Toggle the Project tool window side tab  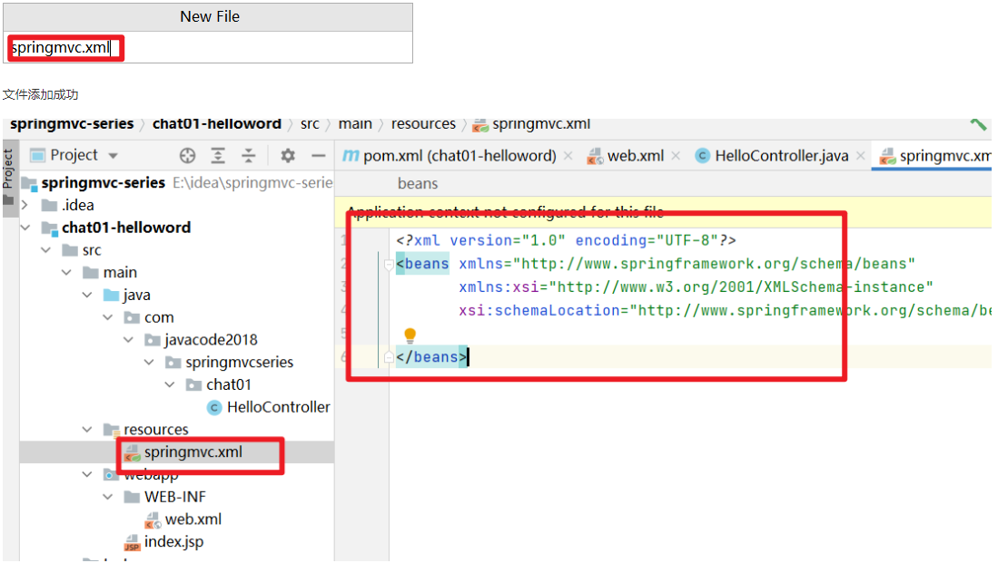pos(8,166)
